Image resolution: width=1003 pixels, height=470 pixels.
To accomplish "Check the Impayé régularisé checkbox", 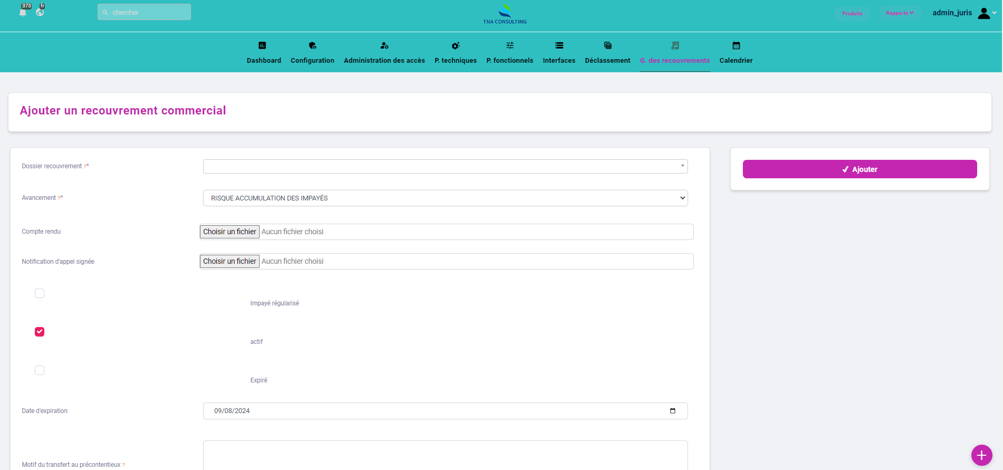I will [40, 293].
